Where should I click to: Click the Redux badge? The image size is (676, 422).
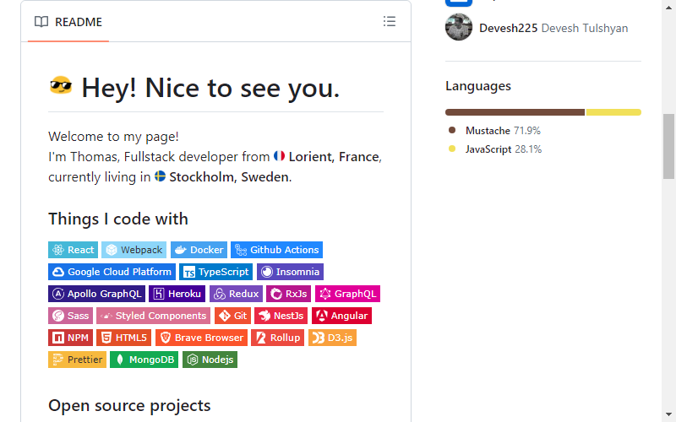point(236,294)
